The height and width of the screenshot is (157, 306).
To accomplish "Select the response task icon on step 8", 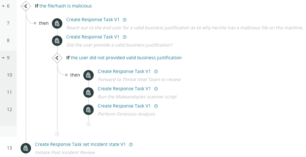I will pos(57,41).
